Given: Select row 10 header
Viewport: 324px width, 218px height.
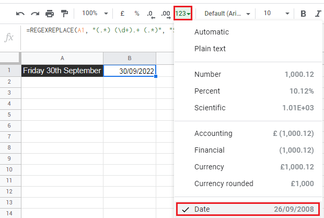Looking at the screenshot, I should [10, 169].
